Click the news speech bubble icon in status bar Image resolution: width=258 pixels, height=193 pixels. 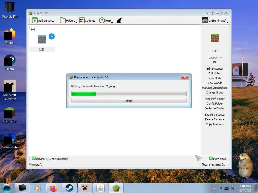click(34, 158)
